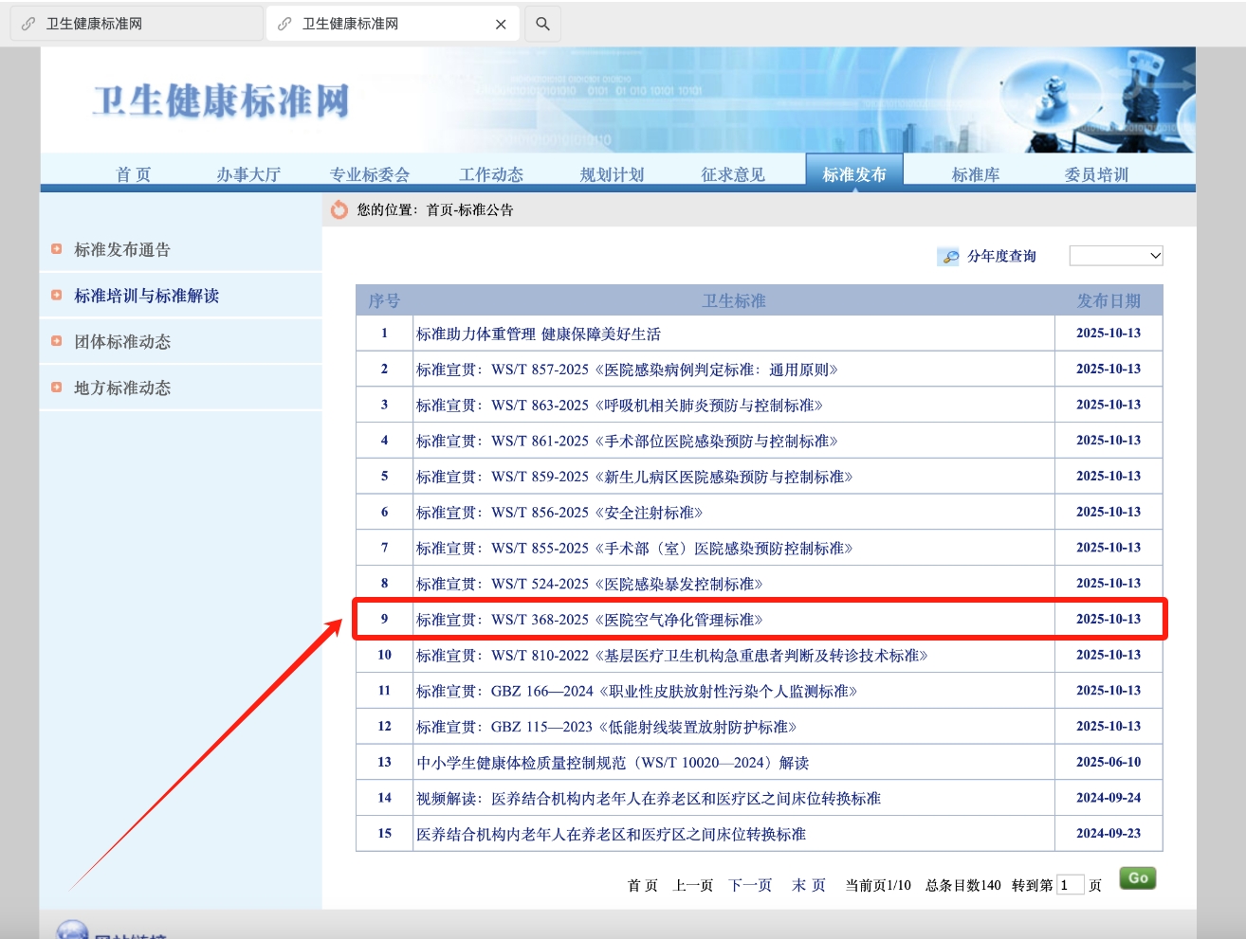Image resolution: width=1246 pixels, height=939 pixels.
Task: Open the year query dropdown
Action: tap(1115, 256)
